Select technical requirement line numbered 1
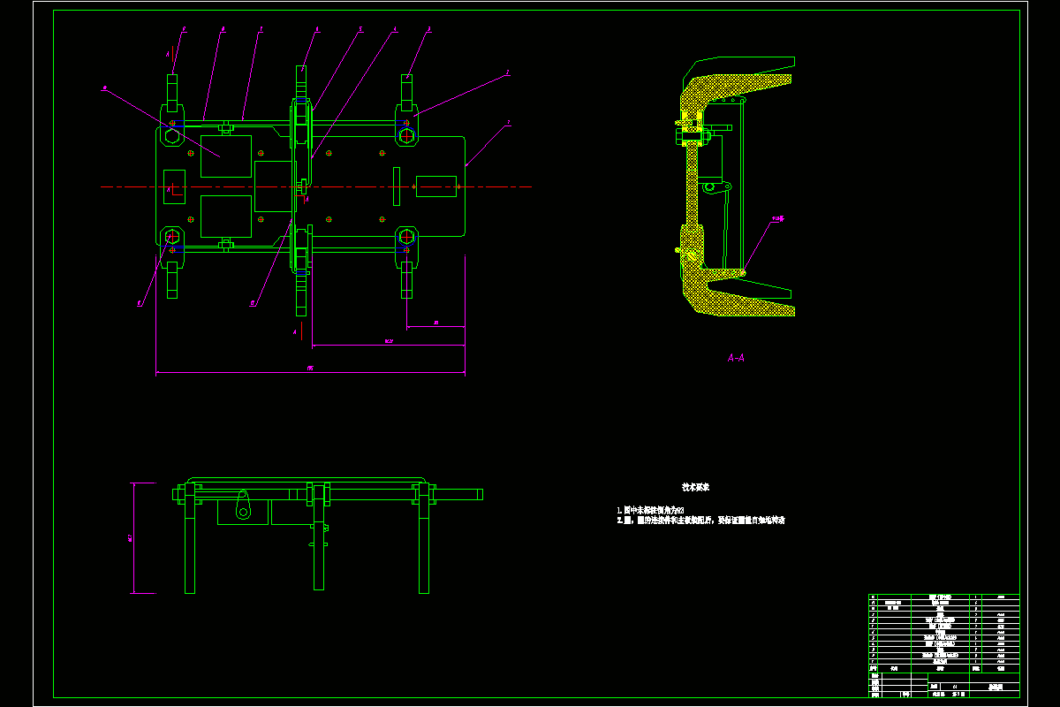This screenshot has height=707, width=1060. tap(650, 510)
